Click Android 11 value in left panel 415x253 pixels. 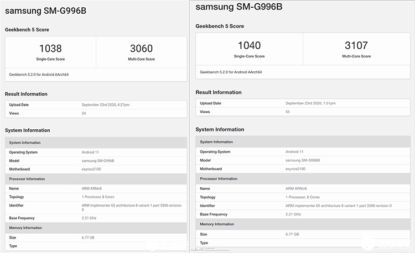(90, 152)
